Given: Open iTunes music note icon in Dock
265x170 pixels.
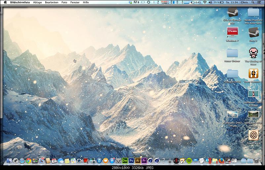Looking at the screenshot, I should [99, 161].
